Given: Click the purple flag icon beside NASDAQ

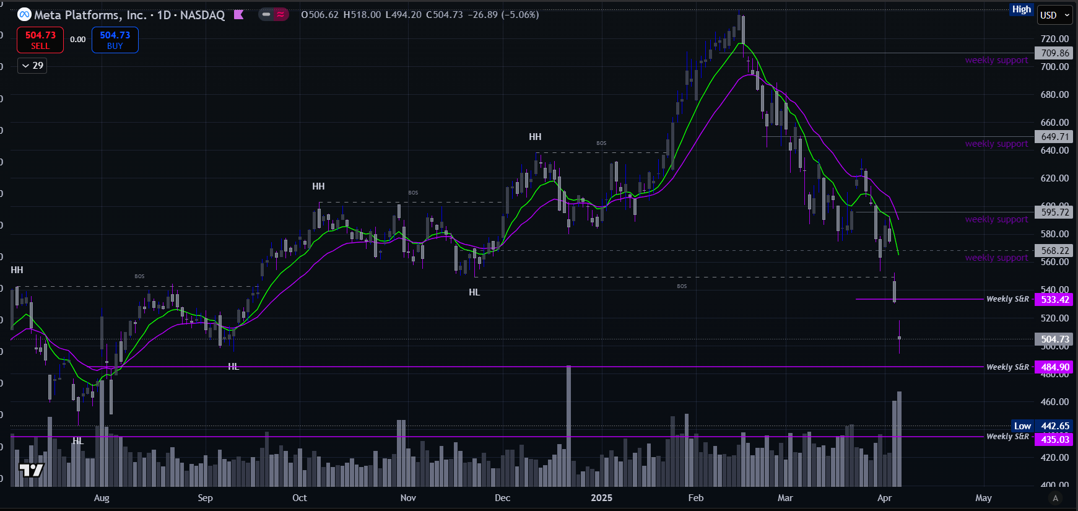Looking at the screenshot, I should (x=238, y=14).
